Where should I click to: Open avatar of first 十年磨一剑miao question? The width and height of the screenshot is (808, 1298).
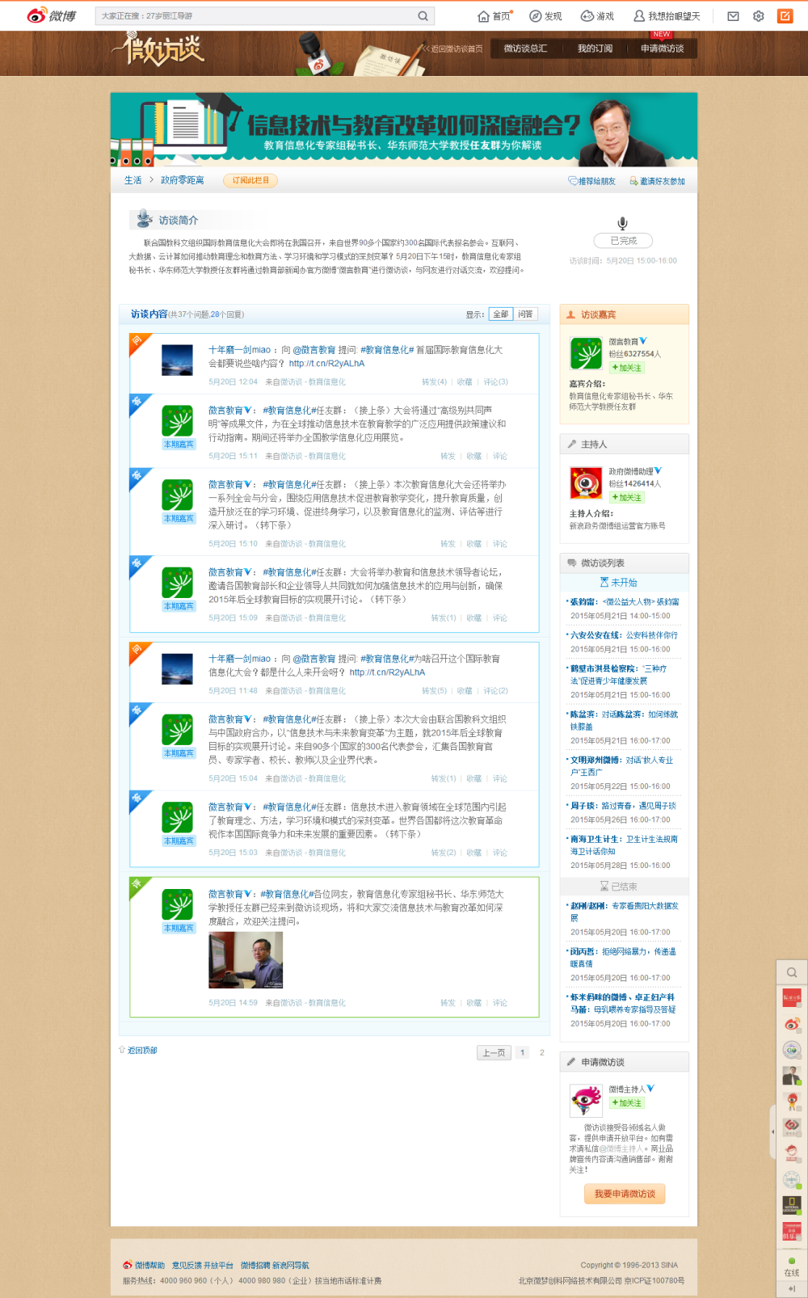click(x=177, y=360)
